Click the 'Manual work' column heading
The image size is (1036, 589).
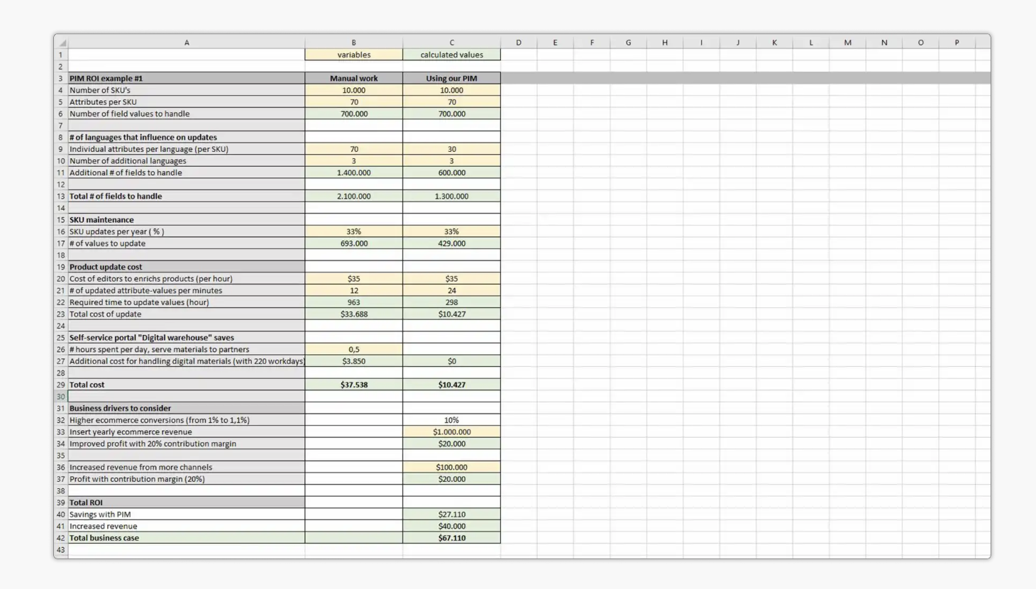[353, 78]
